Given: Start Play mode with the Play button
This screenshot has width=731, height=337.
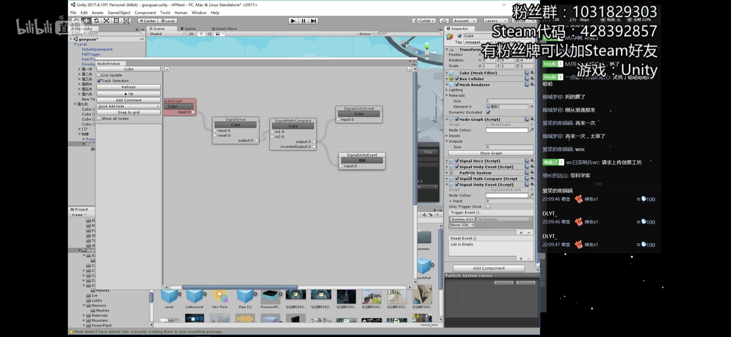Looking at the screenshot, I should [x=293, y=21].
